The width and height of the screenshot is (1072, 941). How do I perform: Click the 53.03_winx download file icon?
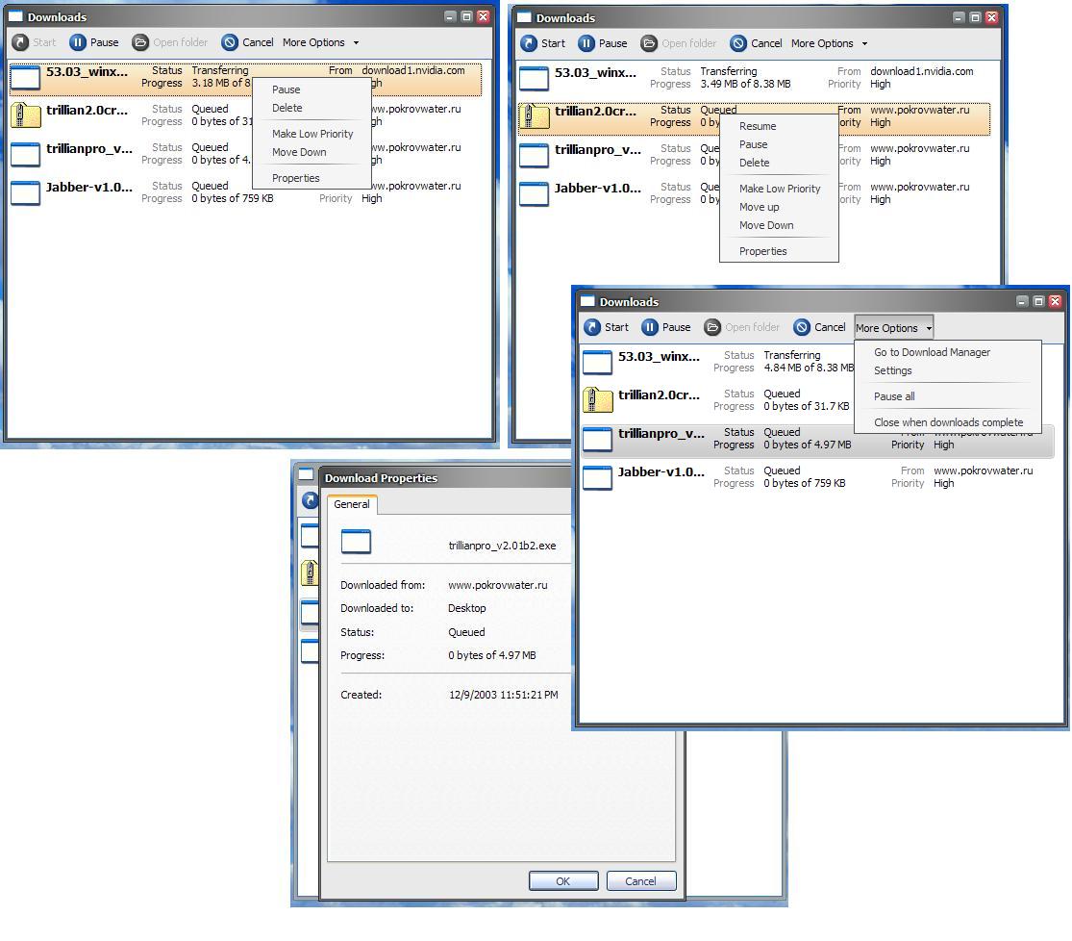[x=25, y=78]
